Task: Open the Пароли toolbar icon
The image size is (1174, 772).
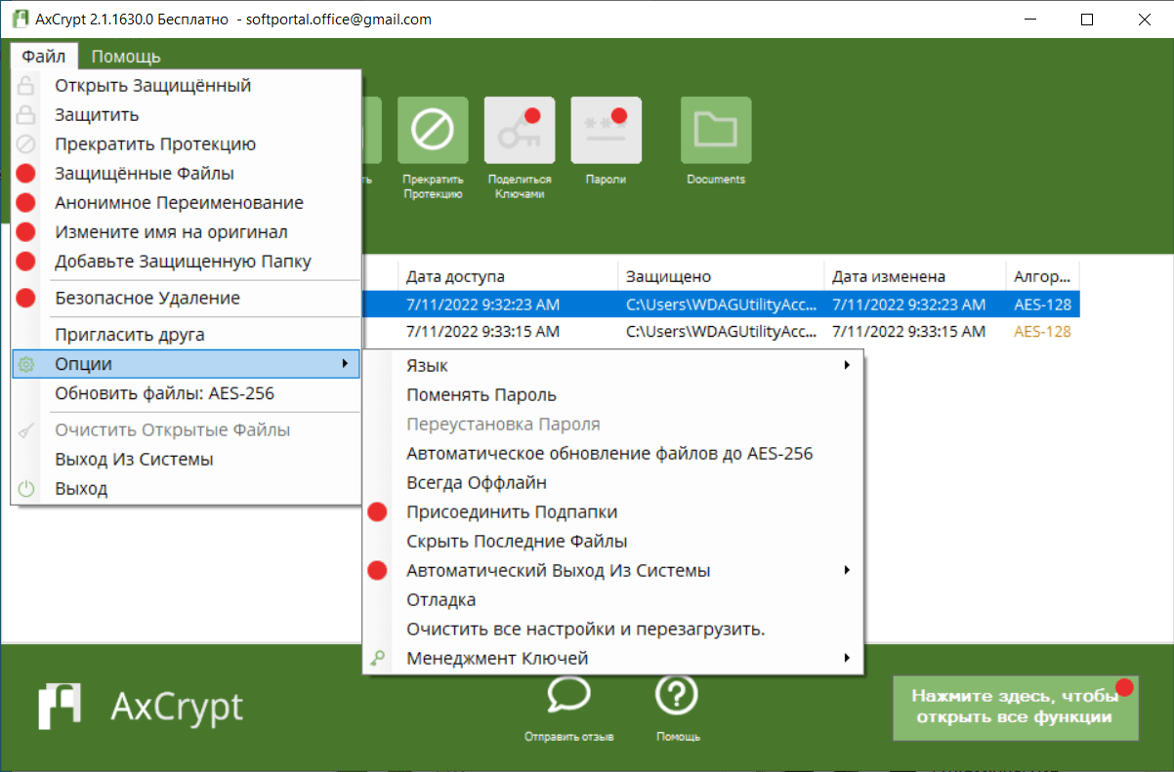Action: tap(606, 130)
